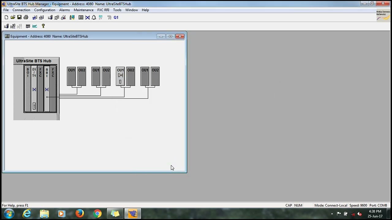Save using the floppy disk icon
The width and height of the screenshot is (392, 220).
pos(19,17)
